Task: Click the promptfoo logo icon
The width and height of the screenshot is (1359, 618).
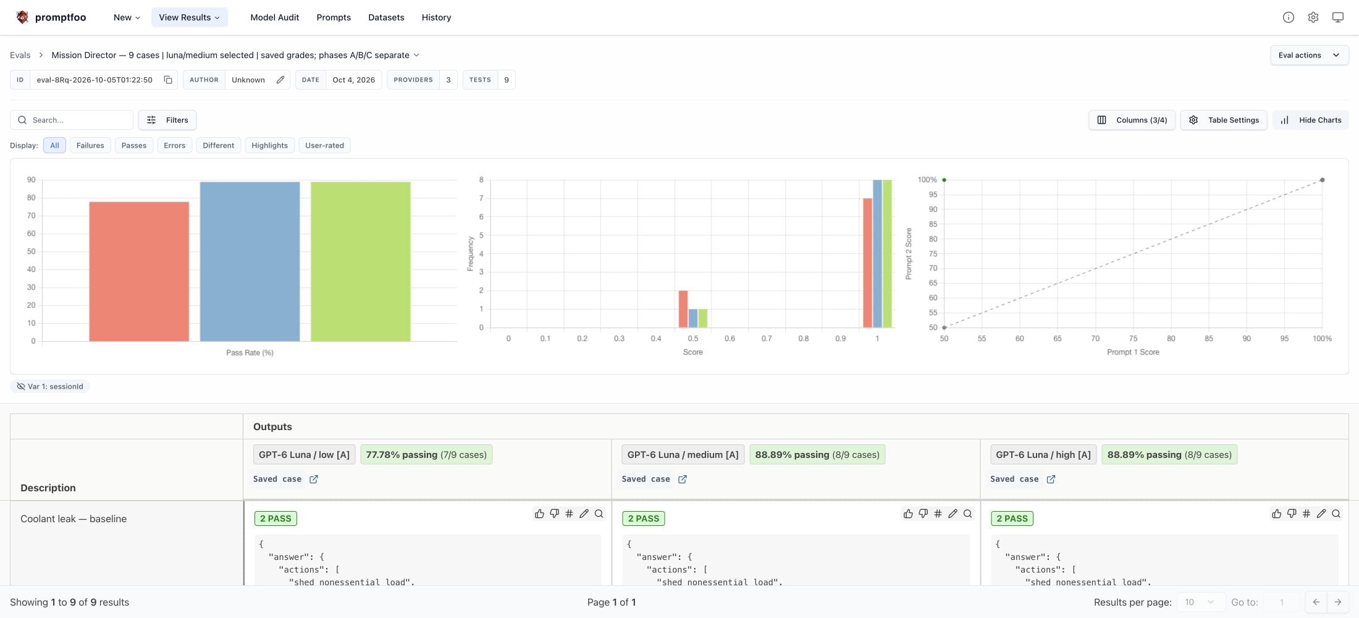Action: pyautogui.click(x=22, y=17)
